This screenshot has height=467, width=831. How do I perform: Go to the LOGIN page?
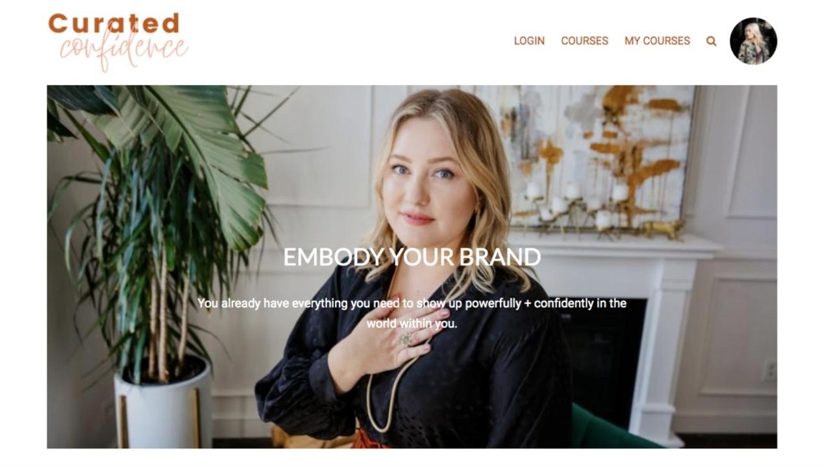click(529, 41)
